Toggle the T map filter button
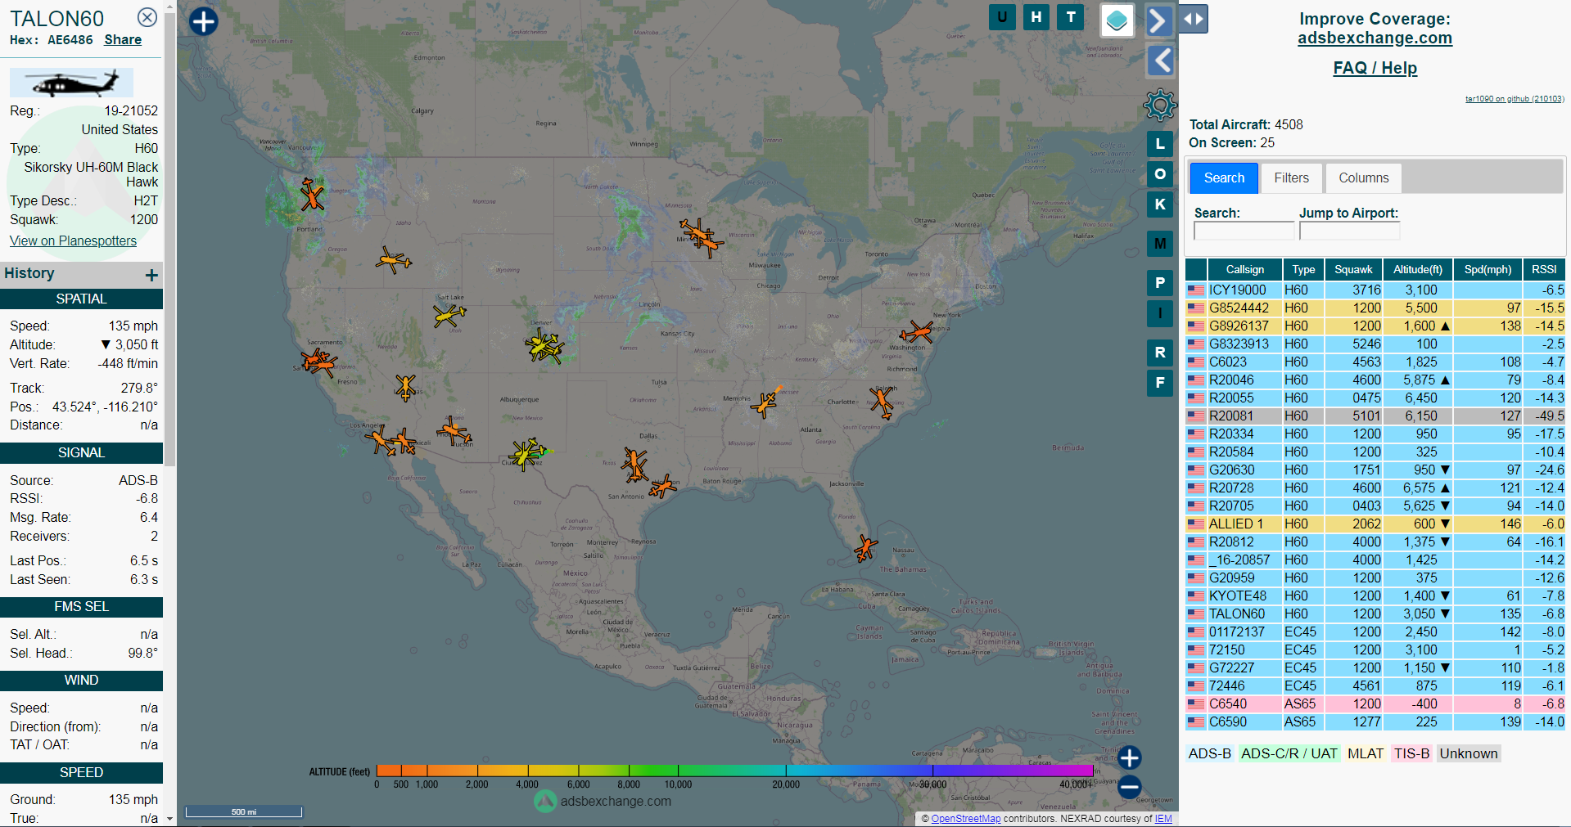Image resolution: width=1571 pixels, height=827 pixels. pyautogui.click(x=1071, y=16)
